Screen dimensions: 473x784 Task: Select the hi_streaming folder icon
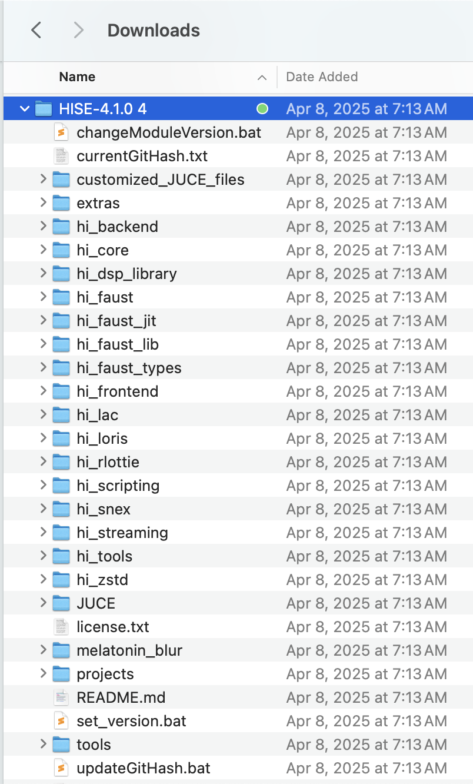click(x=61, y=533)
